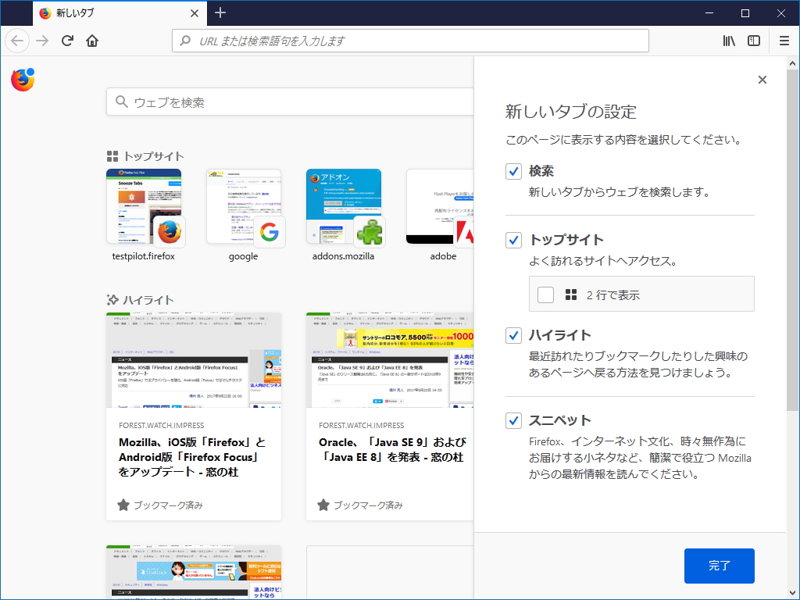Close the new tab settings panel
Screen dimensions: 800x600
[x=762, y=79]
